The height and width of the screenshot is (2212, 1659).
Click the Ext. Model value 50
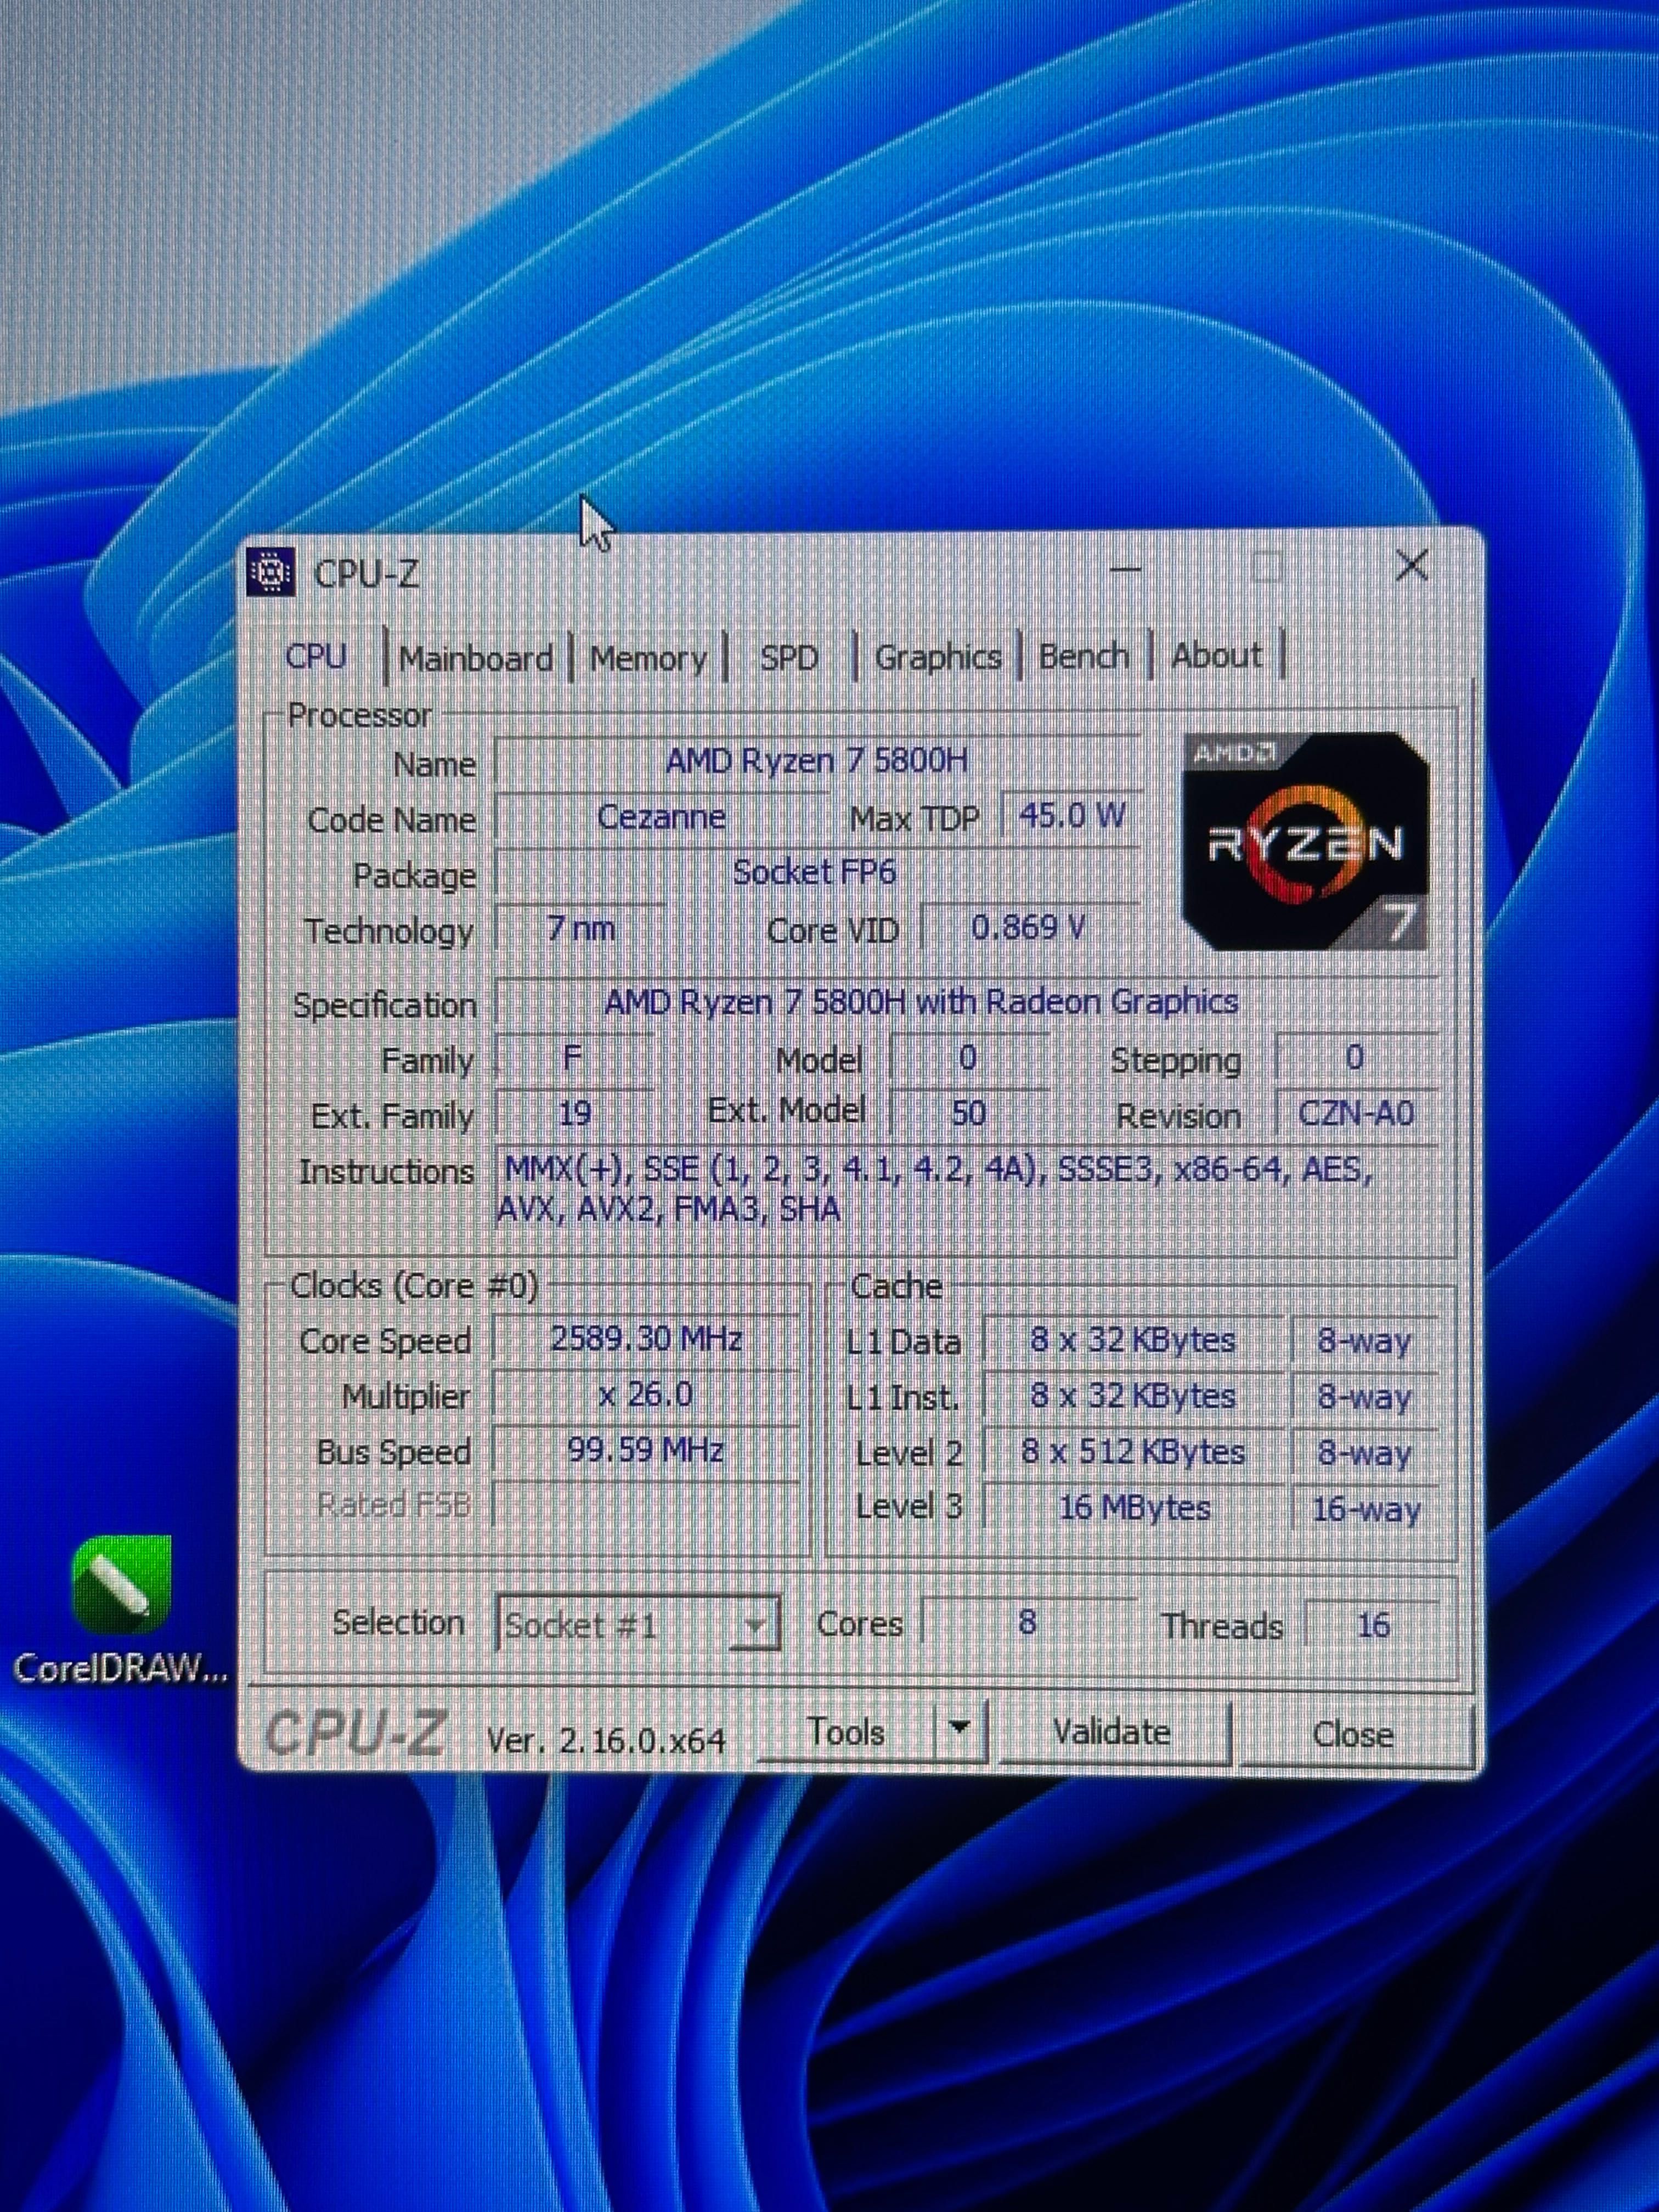point(968,1112)
